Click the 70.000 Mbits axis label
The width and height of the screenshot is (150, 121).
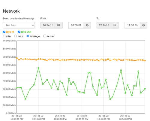click(9, 57)
